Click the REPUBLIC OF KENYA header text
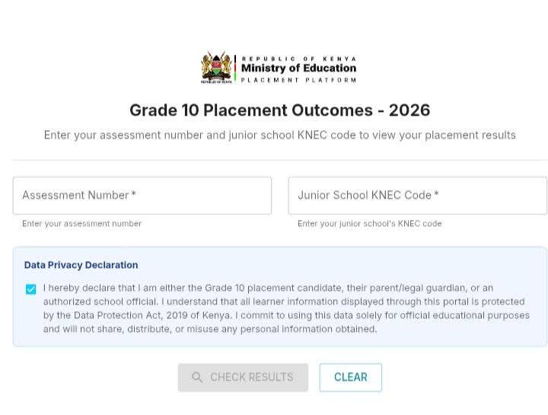 [x=299, y=59]
